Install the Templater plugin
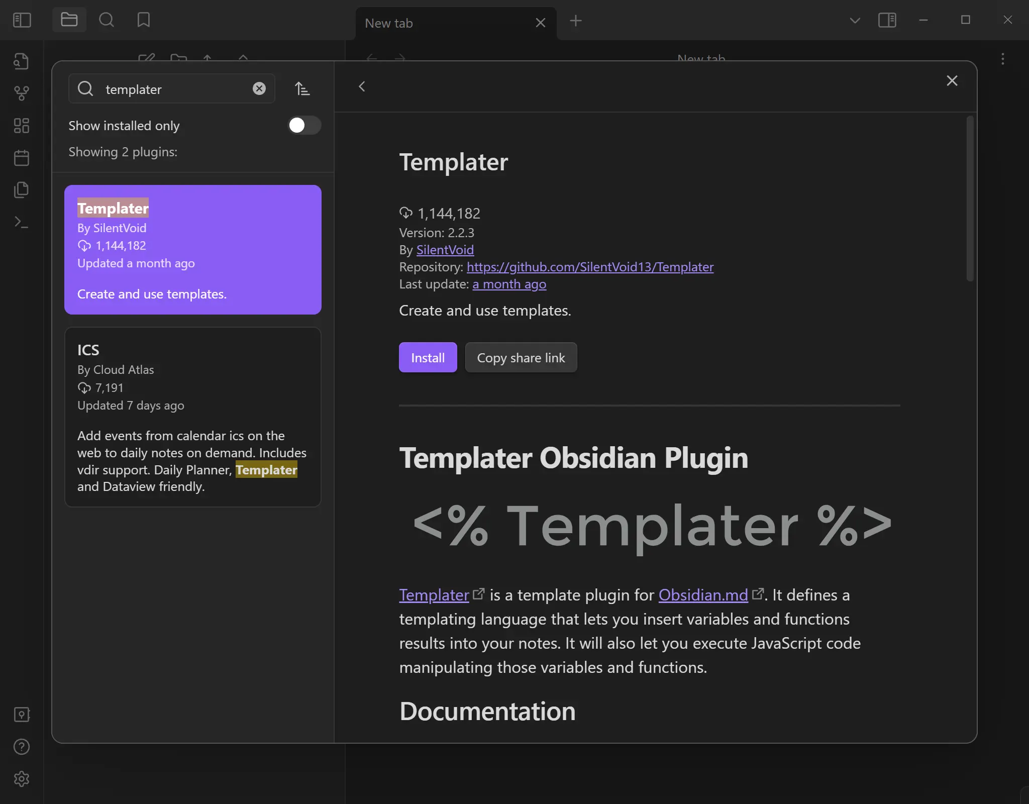1029x804 pixels. coord(427,357)
